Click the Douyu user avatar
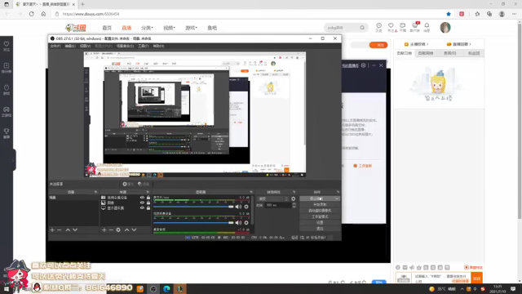Image resolution: width=522 pixels, height=294 pixels. (x=445, y=27)
